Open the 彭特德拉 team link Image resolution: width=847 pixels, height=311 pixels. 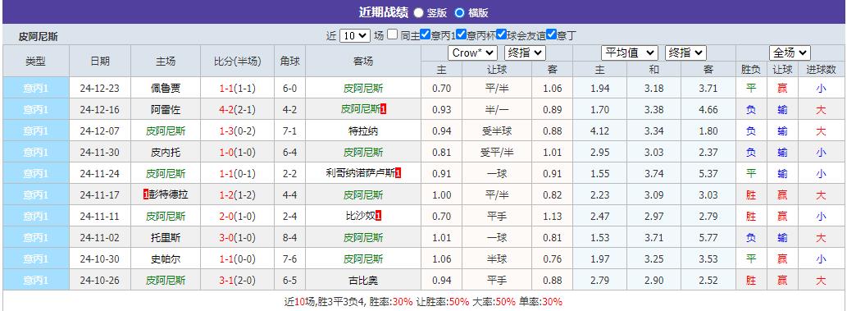[x=168, y=195]
